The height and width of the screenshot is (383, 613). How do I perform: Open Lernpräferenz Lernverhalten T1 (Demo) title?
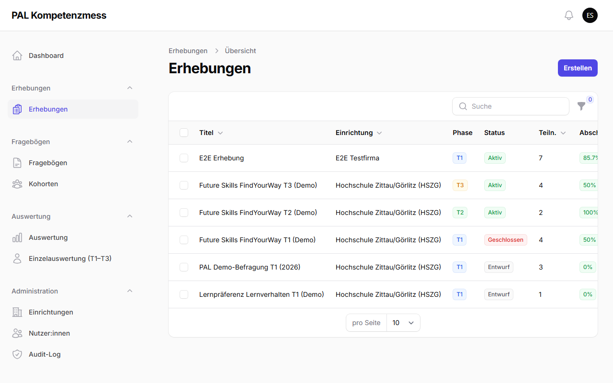(261, 294)
